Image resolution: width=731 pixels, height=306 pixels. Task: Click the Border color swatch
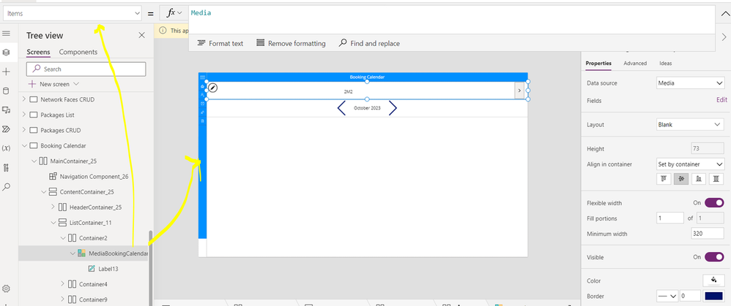[713, 297]
